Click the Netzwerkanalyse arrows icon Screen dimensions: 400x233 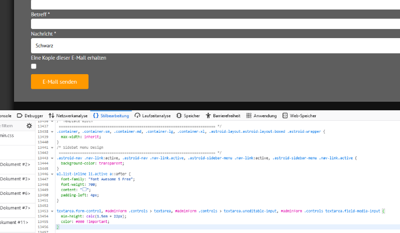(51, 116)
